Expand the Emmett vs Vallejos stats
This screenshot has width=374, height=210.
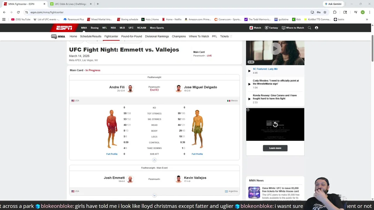coord(154,195)
